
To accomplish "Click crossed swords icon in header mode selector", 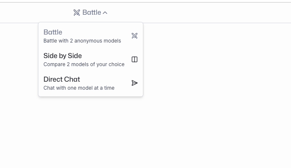I will 77,13.
